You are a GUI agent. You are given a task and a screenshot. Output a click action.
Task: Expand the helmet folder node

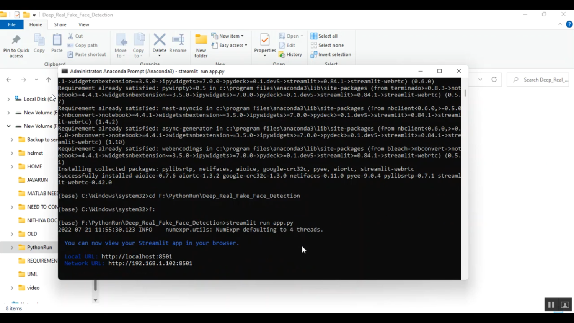pos(12,153)
